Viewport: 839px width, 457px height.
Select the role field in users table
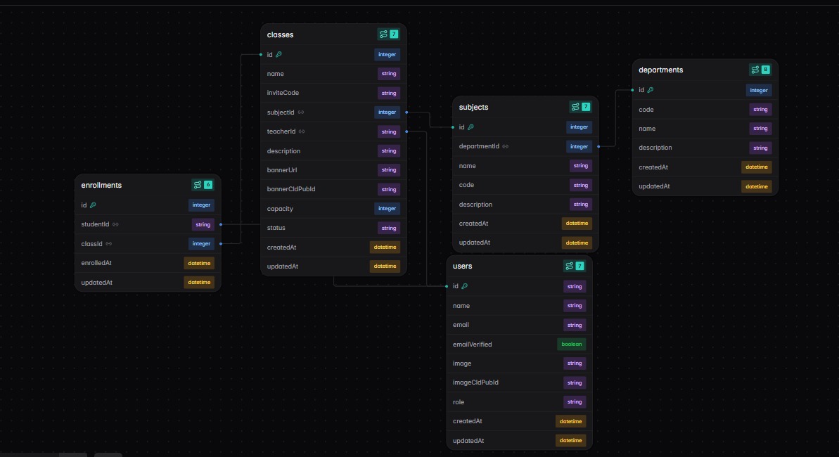click(519, 402)
